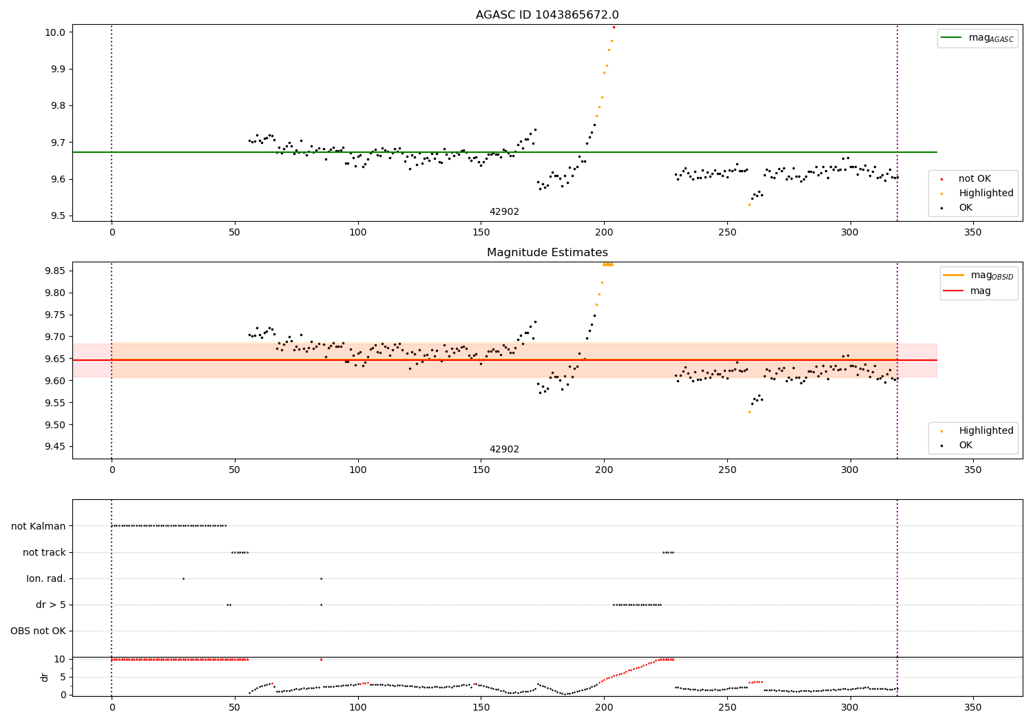Click the '42902' label in the top plot
The image size is (1033, 723).
pos(504,212)
